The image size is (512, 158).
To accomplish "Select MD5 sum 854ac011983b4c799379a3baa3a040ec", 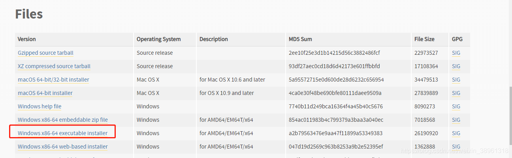I will coord(336,120).
